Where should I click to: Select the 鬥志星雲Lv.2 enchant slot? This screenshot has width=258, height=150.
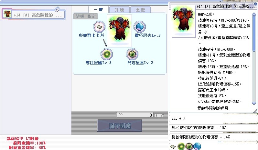click(132, 54)
